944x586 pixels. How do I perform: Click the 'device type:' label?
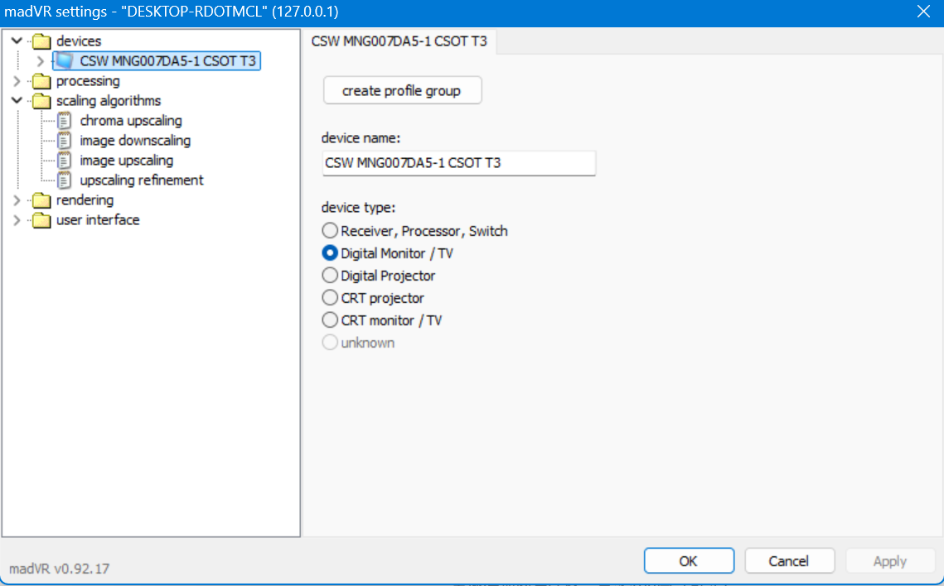(x=358, y=208)
